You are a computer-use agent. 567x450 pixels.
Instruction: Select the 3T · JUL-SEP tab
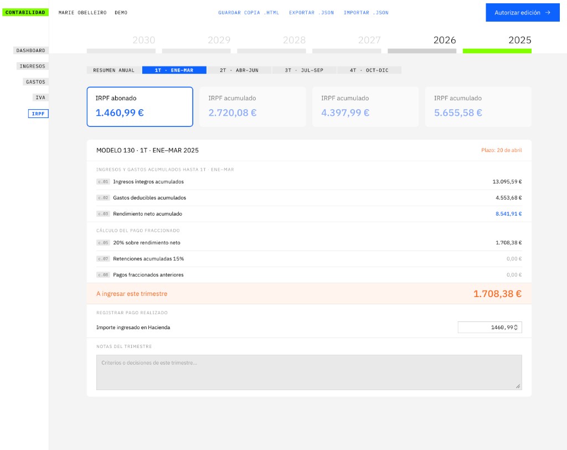(x=304, y=70)
